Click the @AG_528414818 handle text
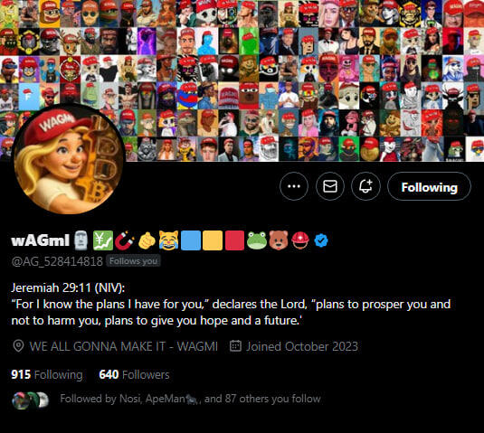 click(x=57, y=261)
